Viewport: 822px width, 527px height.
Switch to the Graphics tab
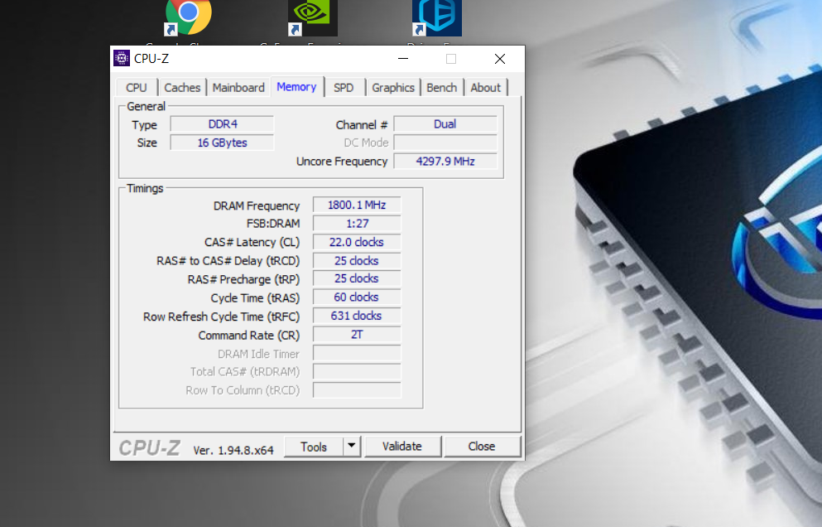point(393,88)
